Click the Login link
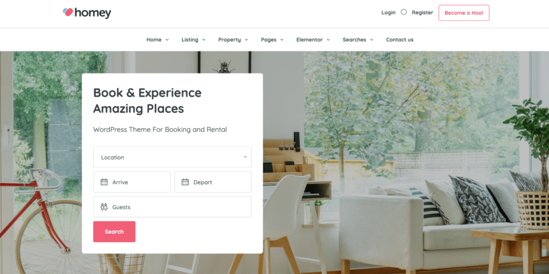Screen dimensions: 549x274 [x=388, y=12]
